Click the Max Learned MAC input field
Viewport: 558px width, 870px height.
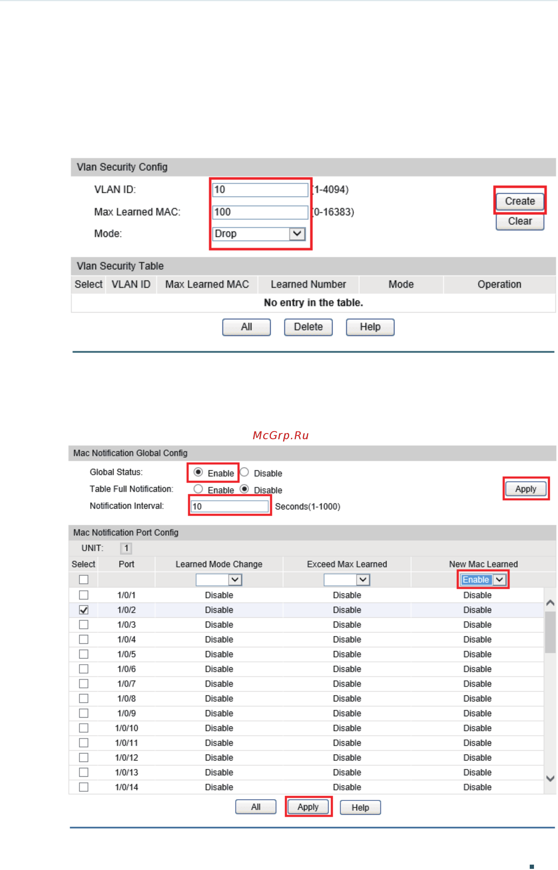260,212
